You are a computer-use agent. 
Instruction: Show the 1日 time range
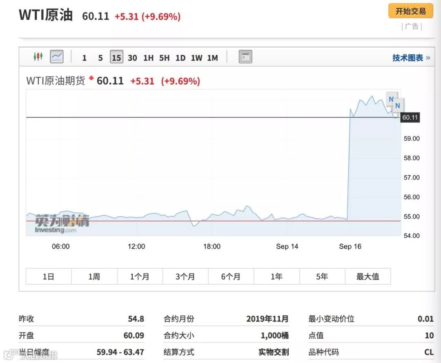(x=48, y=277)
